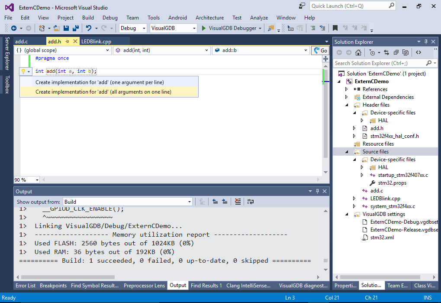The width and height of the screenshot is (441, 303).
Task: Go to the previous message in Output
Action: (215, 202)
